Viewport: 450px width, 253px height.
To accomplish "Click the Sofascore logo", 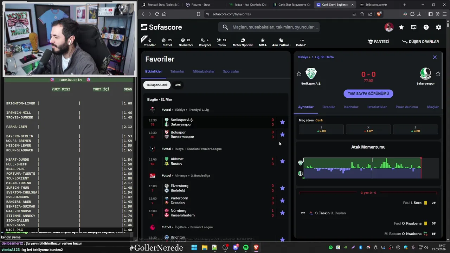I will click(x=161, y=27).
